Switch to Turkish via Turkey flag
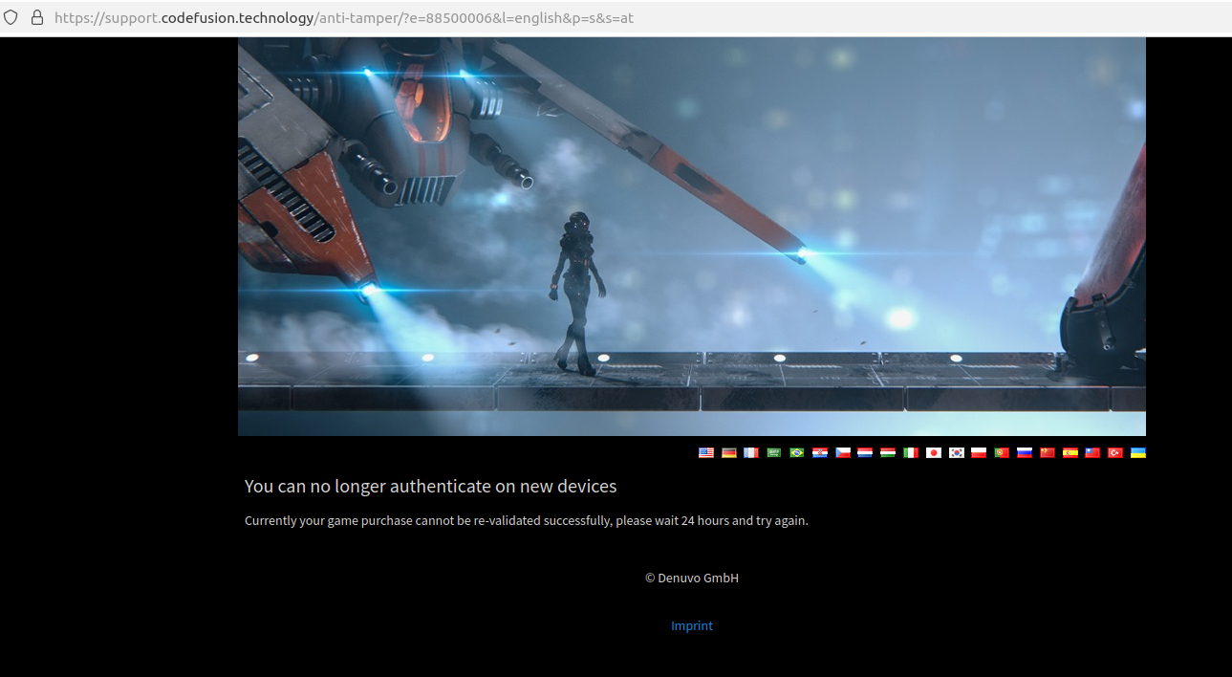The image size is (1232, 677). (1115, 453)
